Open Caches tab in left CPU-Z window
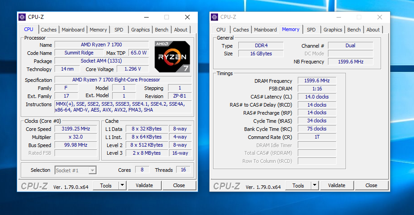Viewport: 414px width, 215px height. (49, 30)
